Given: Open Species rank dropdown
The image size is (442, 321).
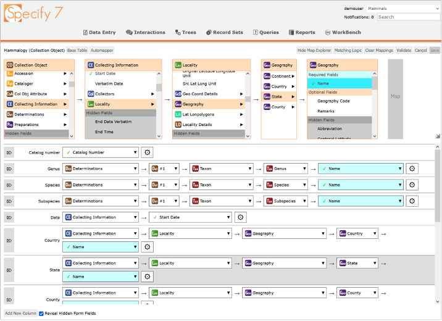Looking at the screenshot, I should (286, 185).
